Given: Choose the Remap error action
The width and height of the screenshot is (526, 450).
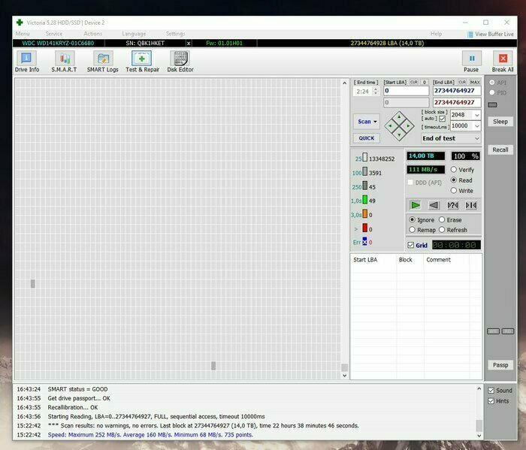Looking at the screenshot, I should pyautogui.click(x=412, y=230).
